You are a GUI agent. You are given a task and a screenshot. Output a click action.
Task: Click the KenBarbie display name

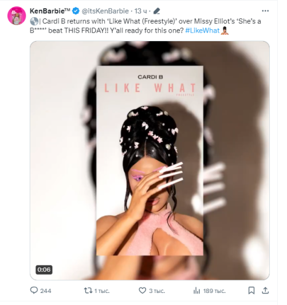(x=50, y=11)
